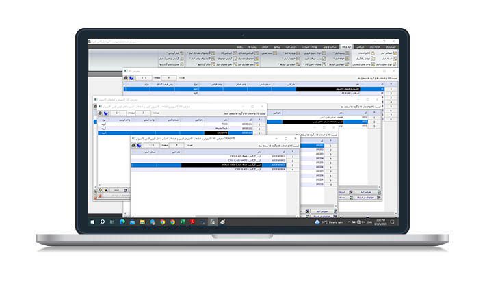Screen dimensions: 485x281
Task: Click weather Heavy rain tray widget
Action: tap(331, 222)
